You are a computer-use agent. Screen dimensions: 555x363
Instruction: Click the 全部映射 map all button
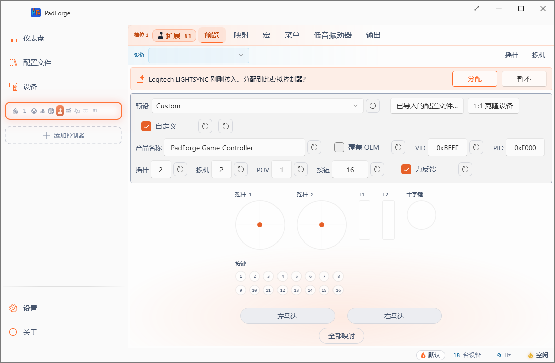click(342, 336)
